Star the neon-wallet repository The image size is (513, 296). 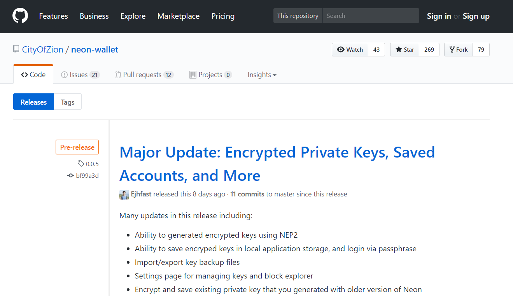click(x=404, y=50)
